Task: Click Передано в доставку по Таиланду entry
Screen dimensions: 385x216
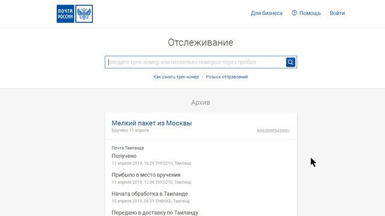Action: [x=155, y=212]
